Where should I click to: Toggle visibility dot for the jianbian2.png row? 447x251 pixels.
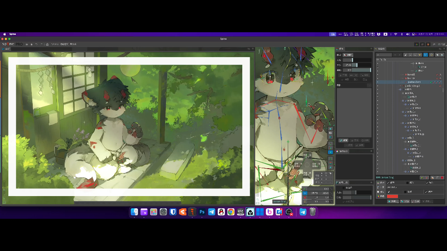[x=378, y=82]
